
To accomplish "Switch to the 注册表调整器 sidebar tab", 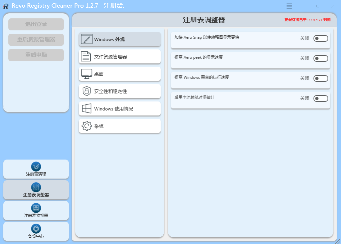I will (36, 190).
